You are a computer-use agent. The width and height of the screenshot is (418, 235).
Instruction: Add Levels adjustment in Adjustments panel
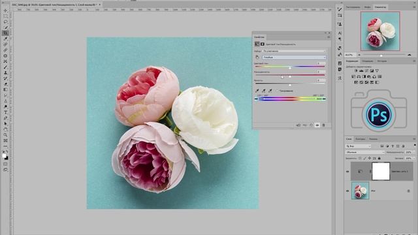[361, 70]
